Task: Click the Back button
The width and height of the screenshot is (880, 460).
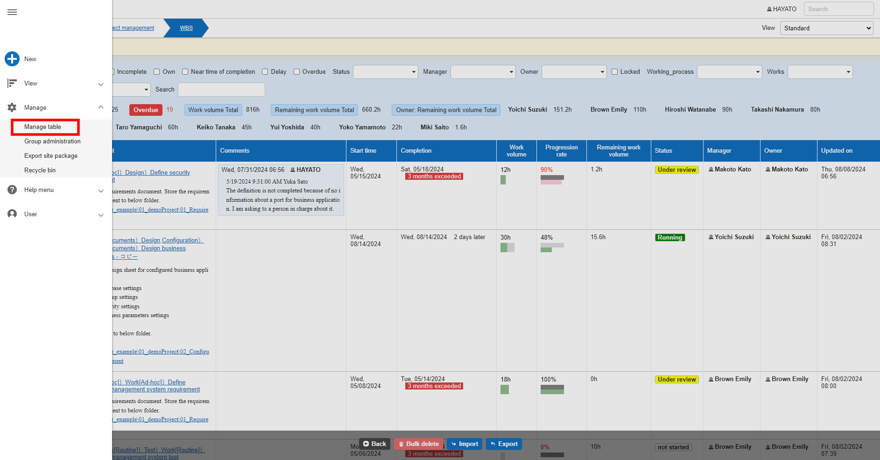Action: [375, 444]
